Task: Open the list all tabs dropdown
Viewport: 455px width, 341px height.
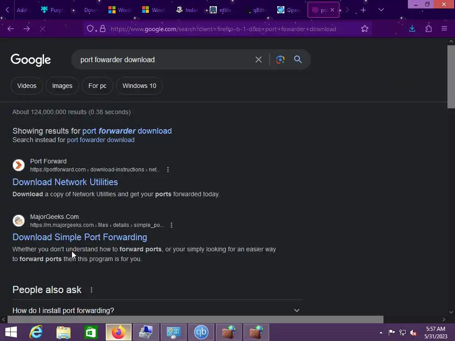Action: 381,10
